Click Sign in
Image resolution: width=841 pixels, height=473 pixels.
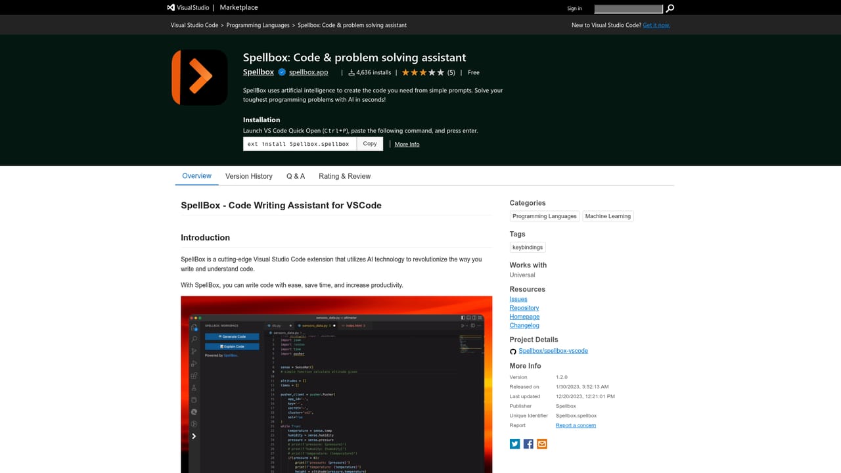tap(574, 9)
